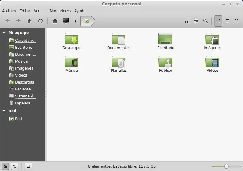The height and width of the screenshot is (171, 243).
Task: Switch to list view
Action: [x=227, y=21]
